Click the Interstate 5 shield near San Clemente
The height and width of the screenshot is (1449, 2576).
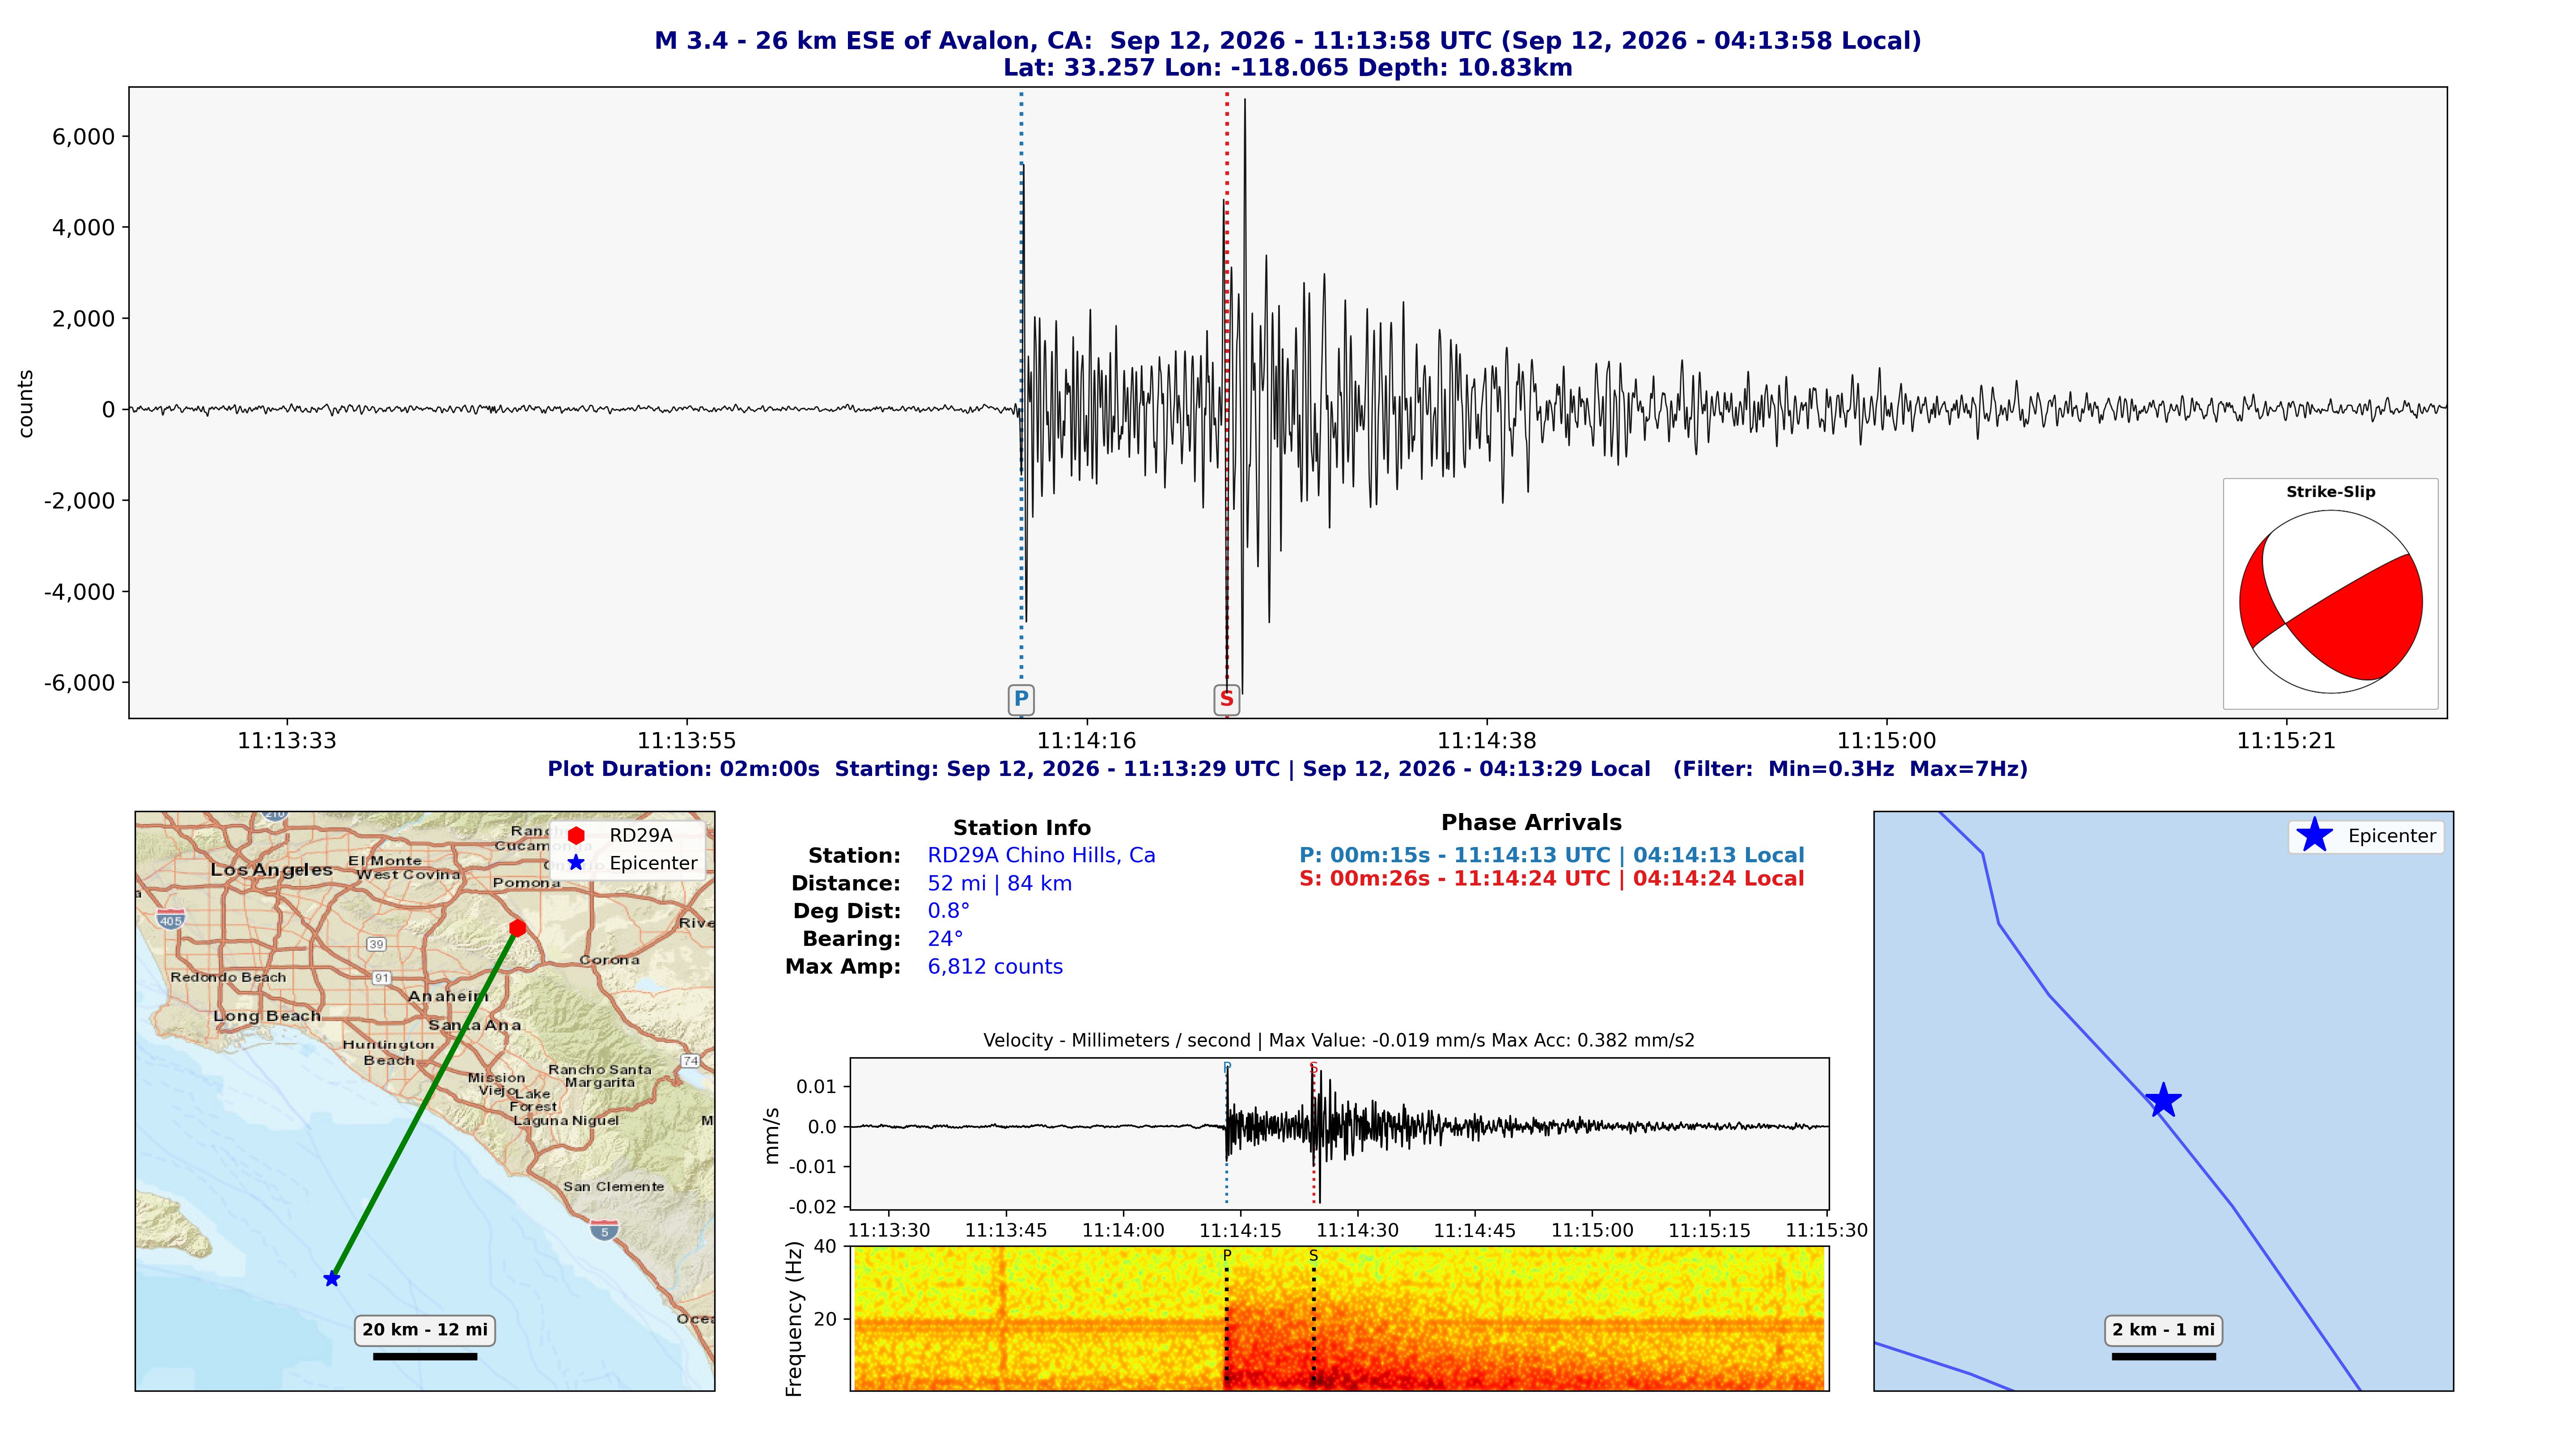click(604, 1230)
